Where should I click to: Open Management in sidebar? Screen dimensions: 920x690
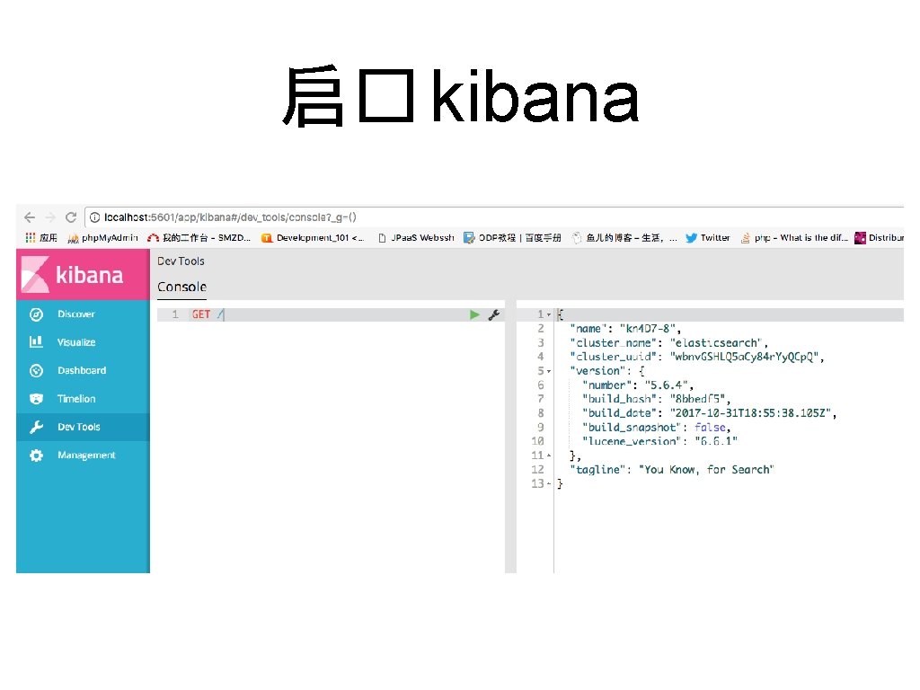(83, 456)
